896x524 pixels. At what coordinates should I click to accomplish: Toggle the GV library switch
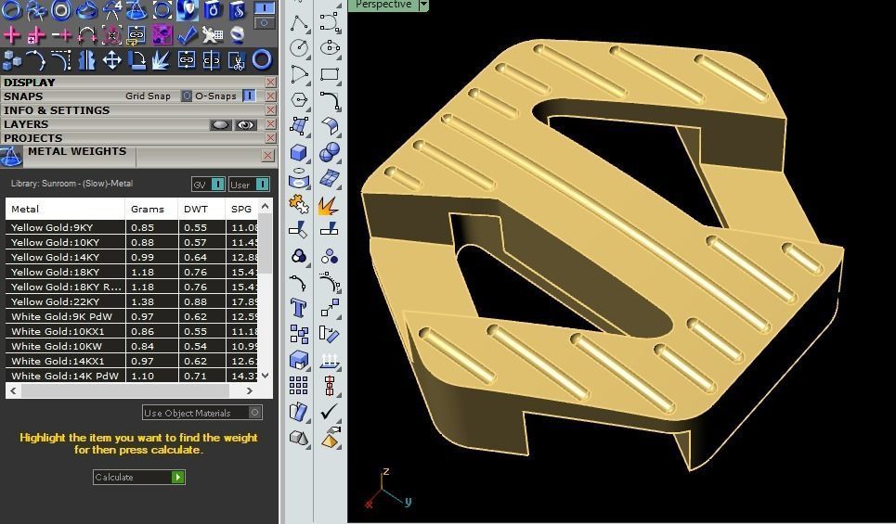pyautogui.click(x=217, y=185)
